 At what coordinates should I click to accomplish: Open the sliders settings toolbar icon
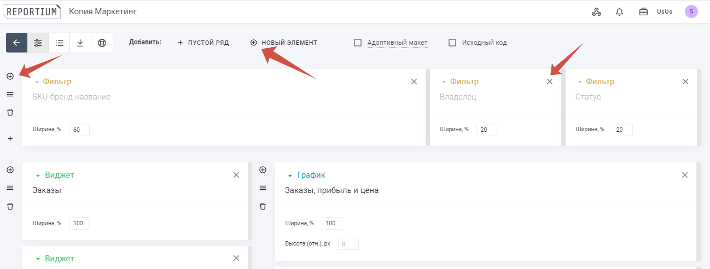tap(38, 43)
